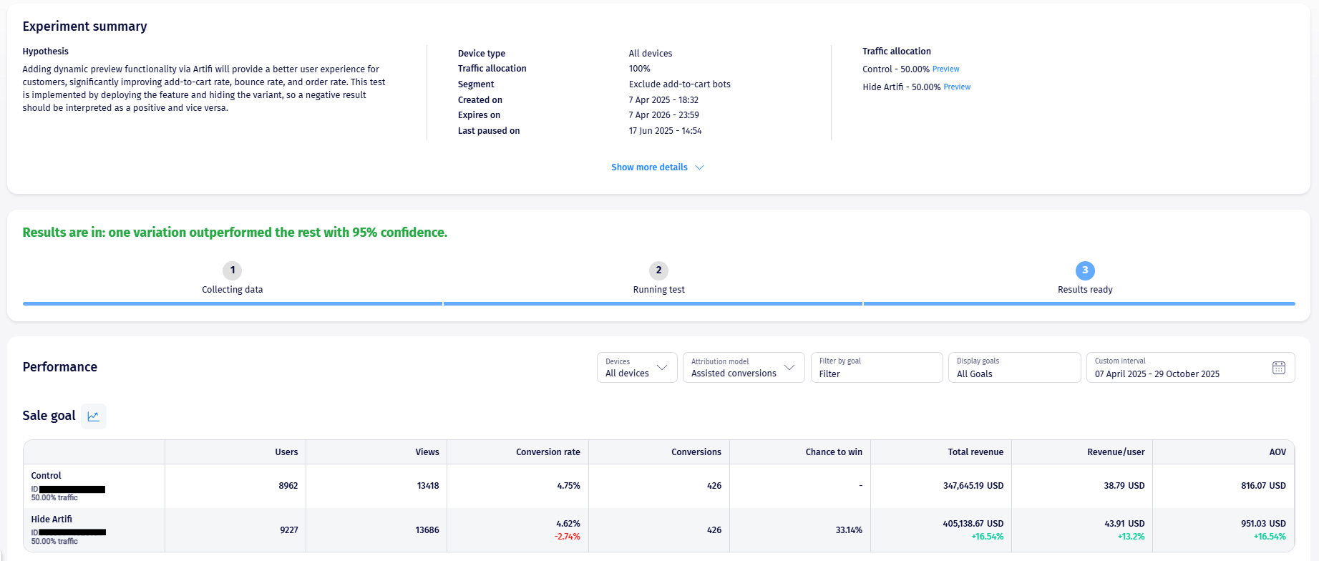Open the Control variation Preview link
Screen dimensions: 1319x561
945,69
